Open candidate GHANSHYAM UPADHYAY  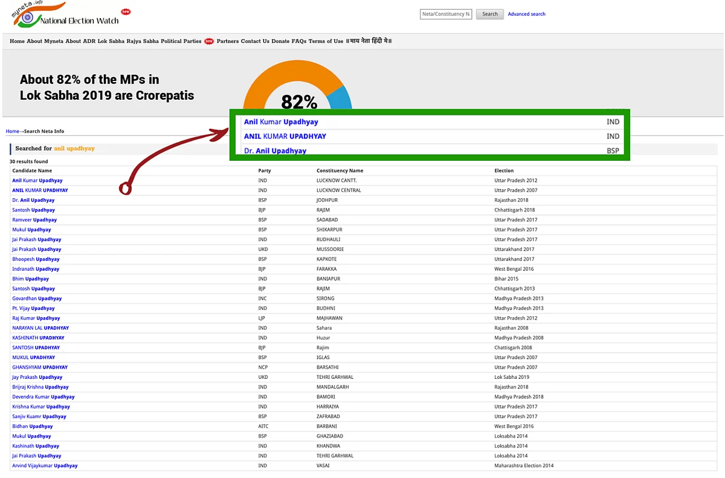[40, 367]
